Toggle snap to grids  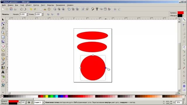184,86
